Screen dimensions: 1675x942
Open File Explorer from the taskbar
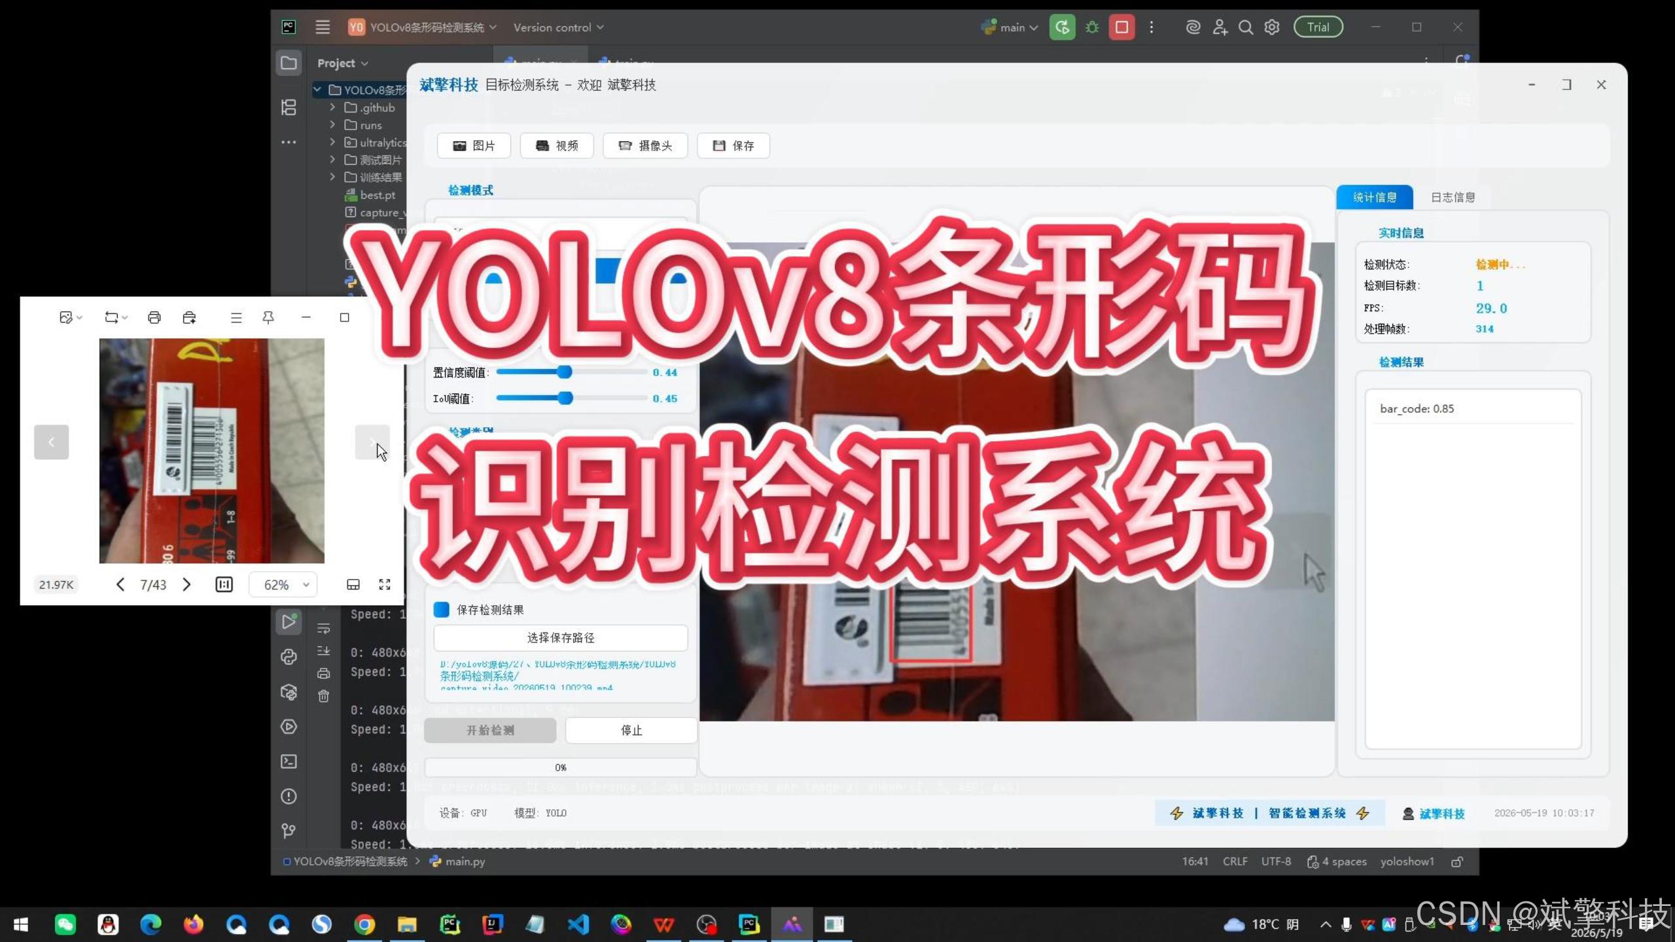(407, 924)
